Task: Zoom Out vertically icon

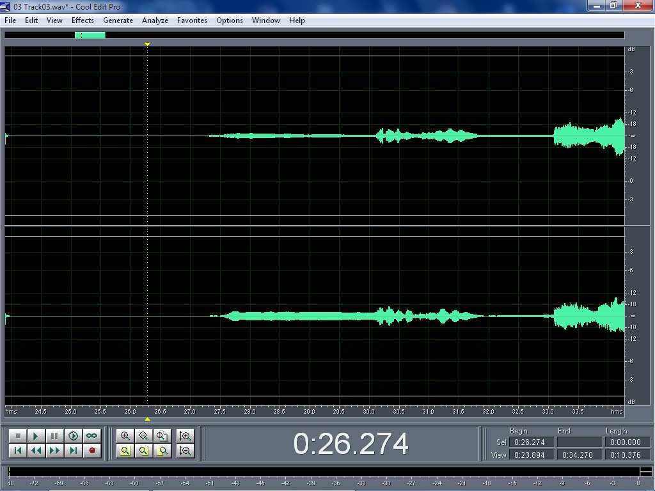Action: tap(185, 451)
